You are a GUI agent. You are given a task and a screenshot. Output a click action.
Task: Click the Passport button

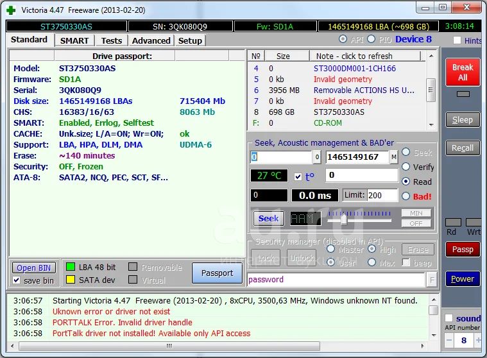pos(217,273)
